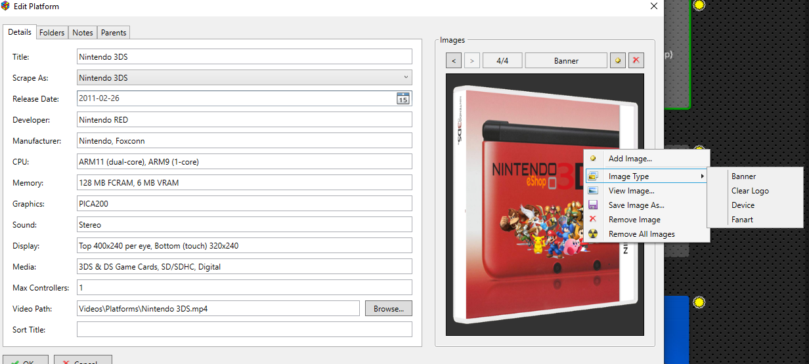
Task: Go to previous image with < button
Action: click(454, 60)
